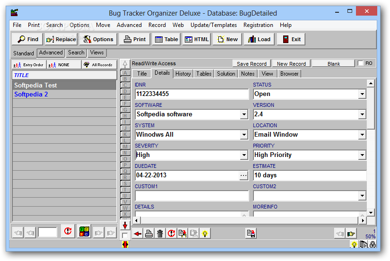Click the documents icon in status bar
The height and width of the screenshot is (261, 390).
[364, 244]
